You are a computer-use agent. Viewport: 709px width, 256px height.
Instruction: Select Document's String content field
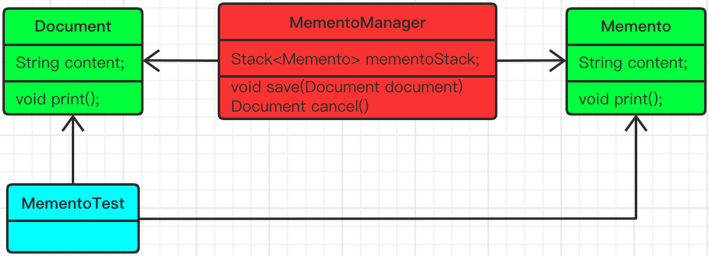(x=70, y=62)
